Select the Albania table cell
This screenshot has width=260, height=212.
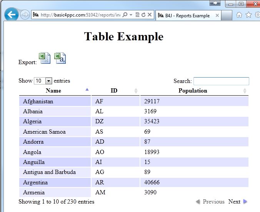55,111
